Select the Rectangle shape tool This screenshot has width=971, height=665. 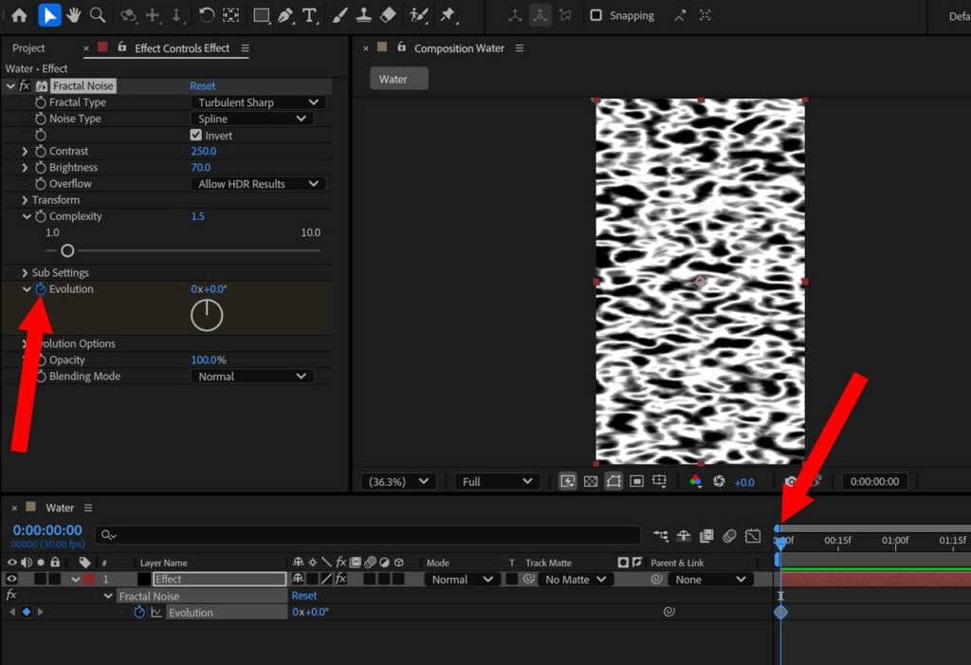tap(262, 15)
